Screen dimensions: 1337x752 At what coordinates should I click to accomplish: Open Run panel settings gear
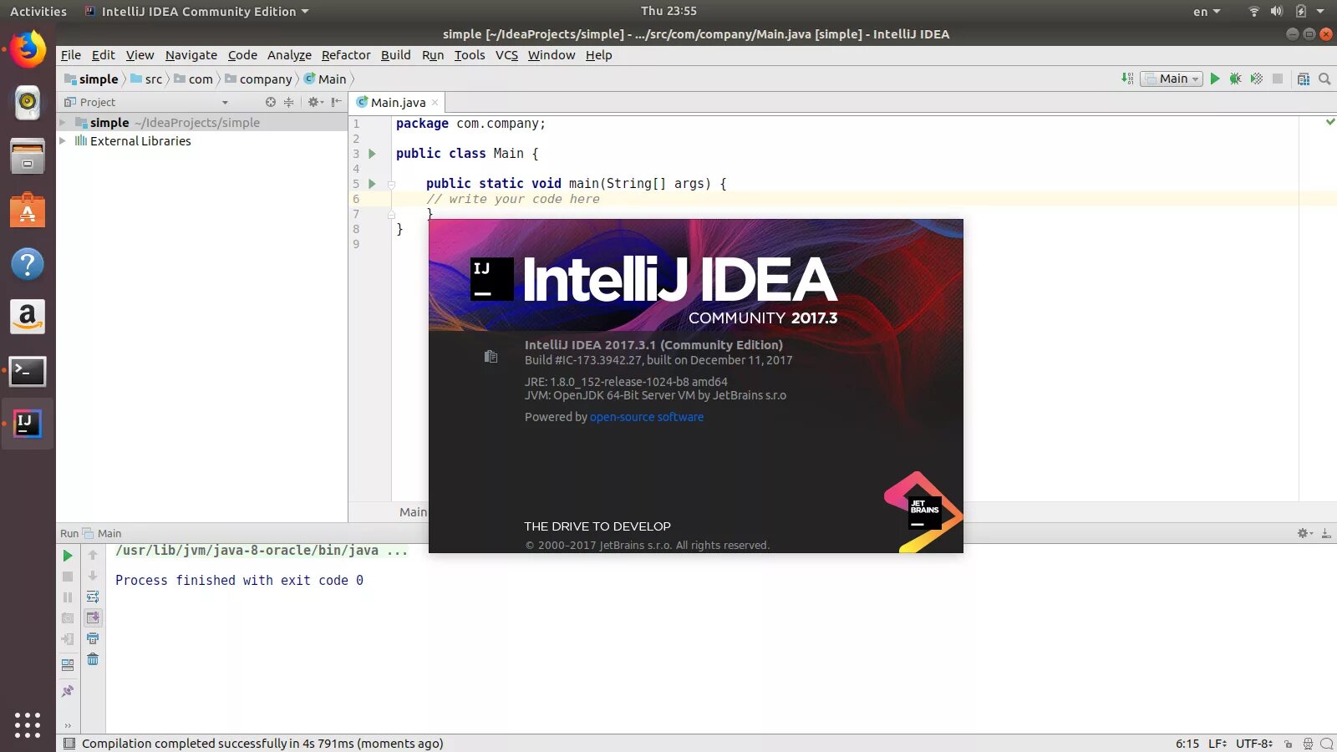click(x=1304, y=533)
